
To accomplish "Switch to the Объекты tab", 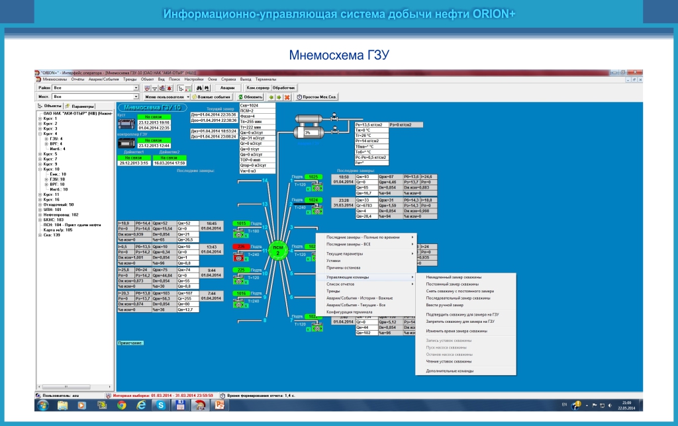I will click(50, 106).
